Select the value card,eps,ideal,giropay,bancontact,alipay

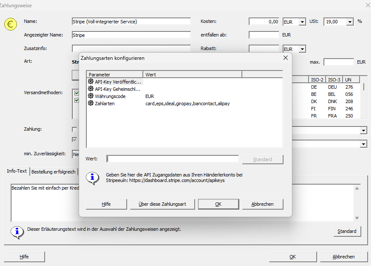pos(187,104)
